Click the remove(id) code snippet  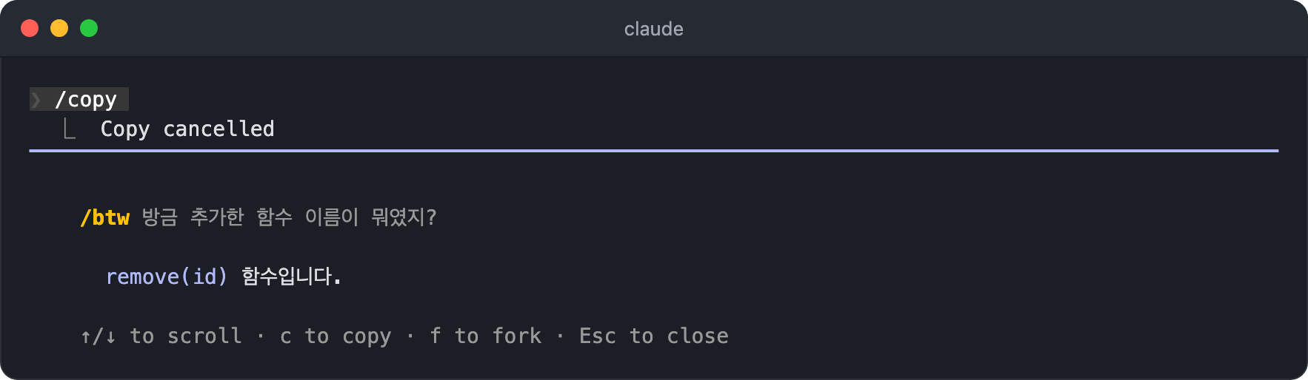pos(167,276)
